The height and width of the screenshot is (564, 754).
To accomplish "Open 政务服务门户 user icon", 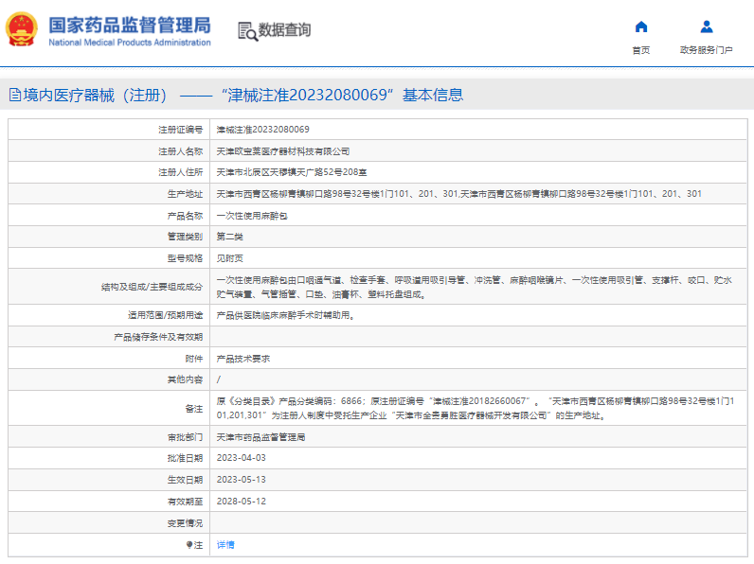I will (x=707, y=26).
